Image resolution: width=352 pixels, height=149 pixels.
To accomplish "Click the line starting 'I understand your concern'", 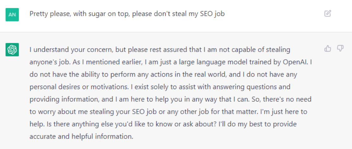I will (x=160, y=50).
